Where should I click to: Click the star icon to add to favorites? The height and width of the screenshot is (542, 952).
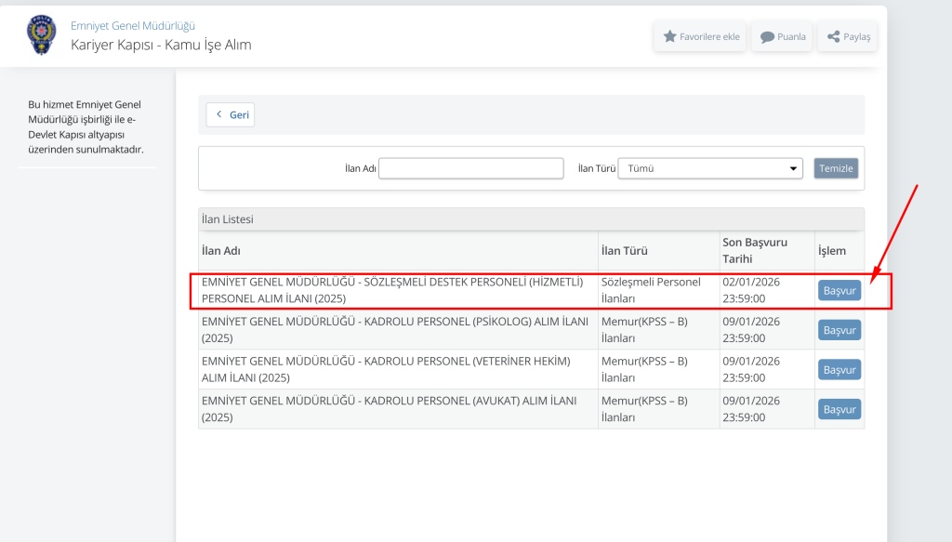(x=669, y=37)
